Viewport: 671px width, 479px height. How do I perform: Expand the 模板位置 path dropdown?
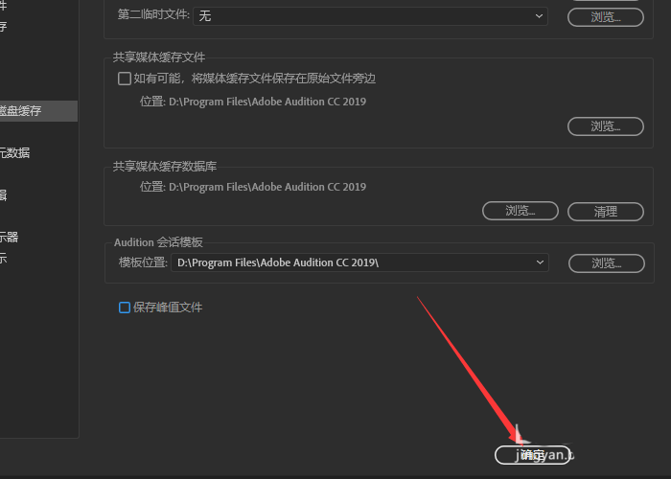(x=359, y=262)
